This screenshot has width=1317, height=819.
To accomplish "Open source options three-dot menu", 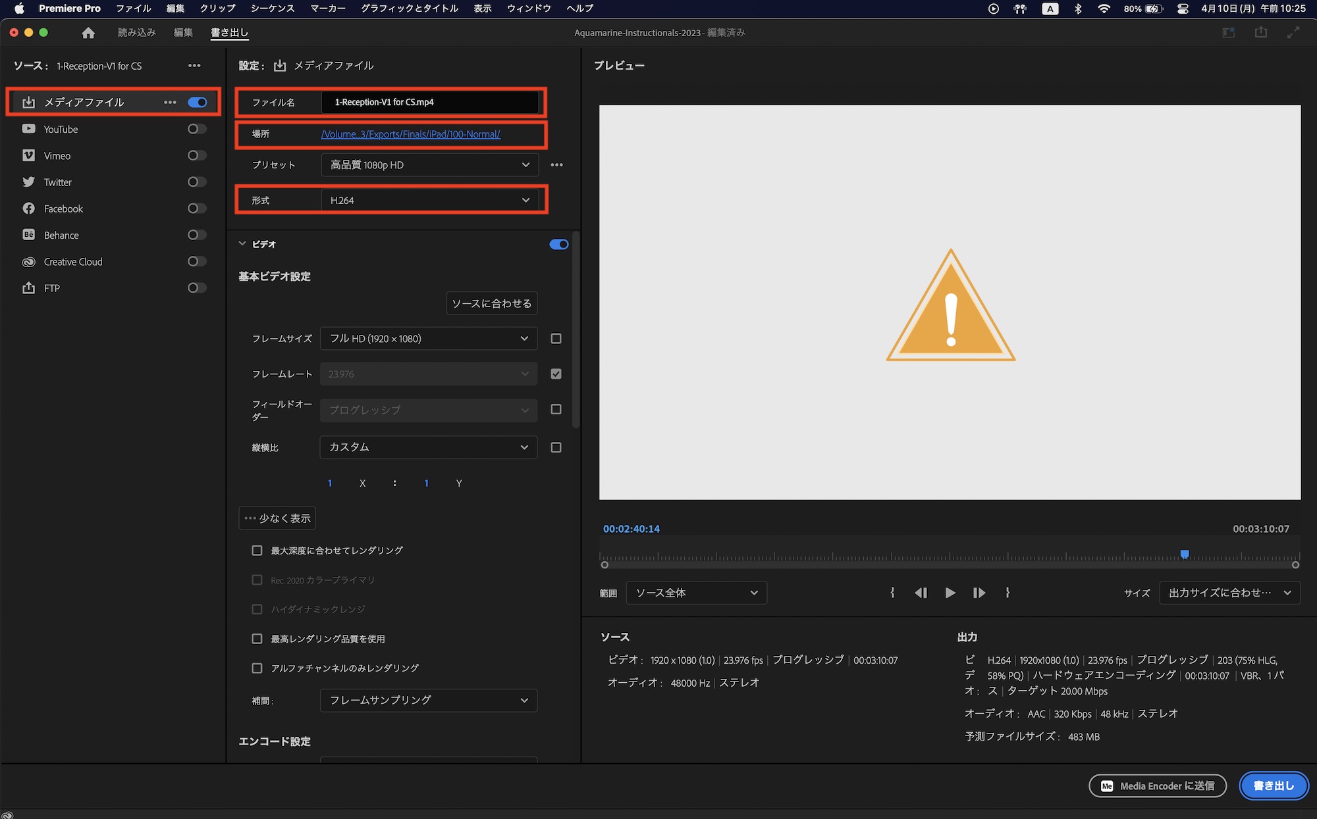I will 194,66.
